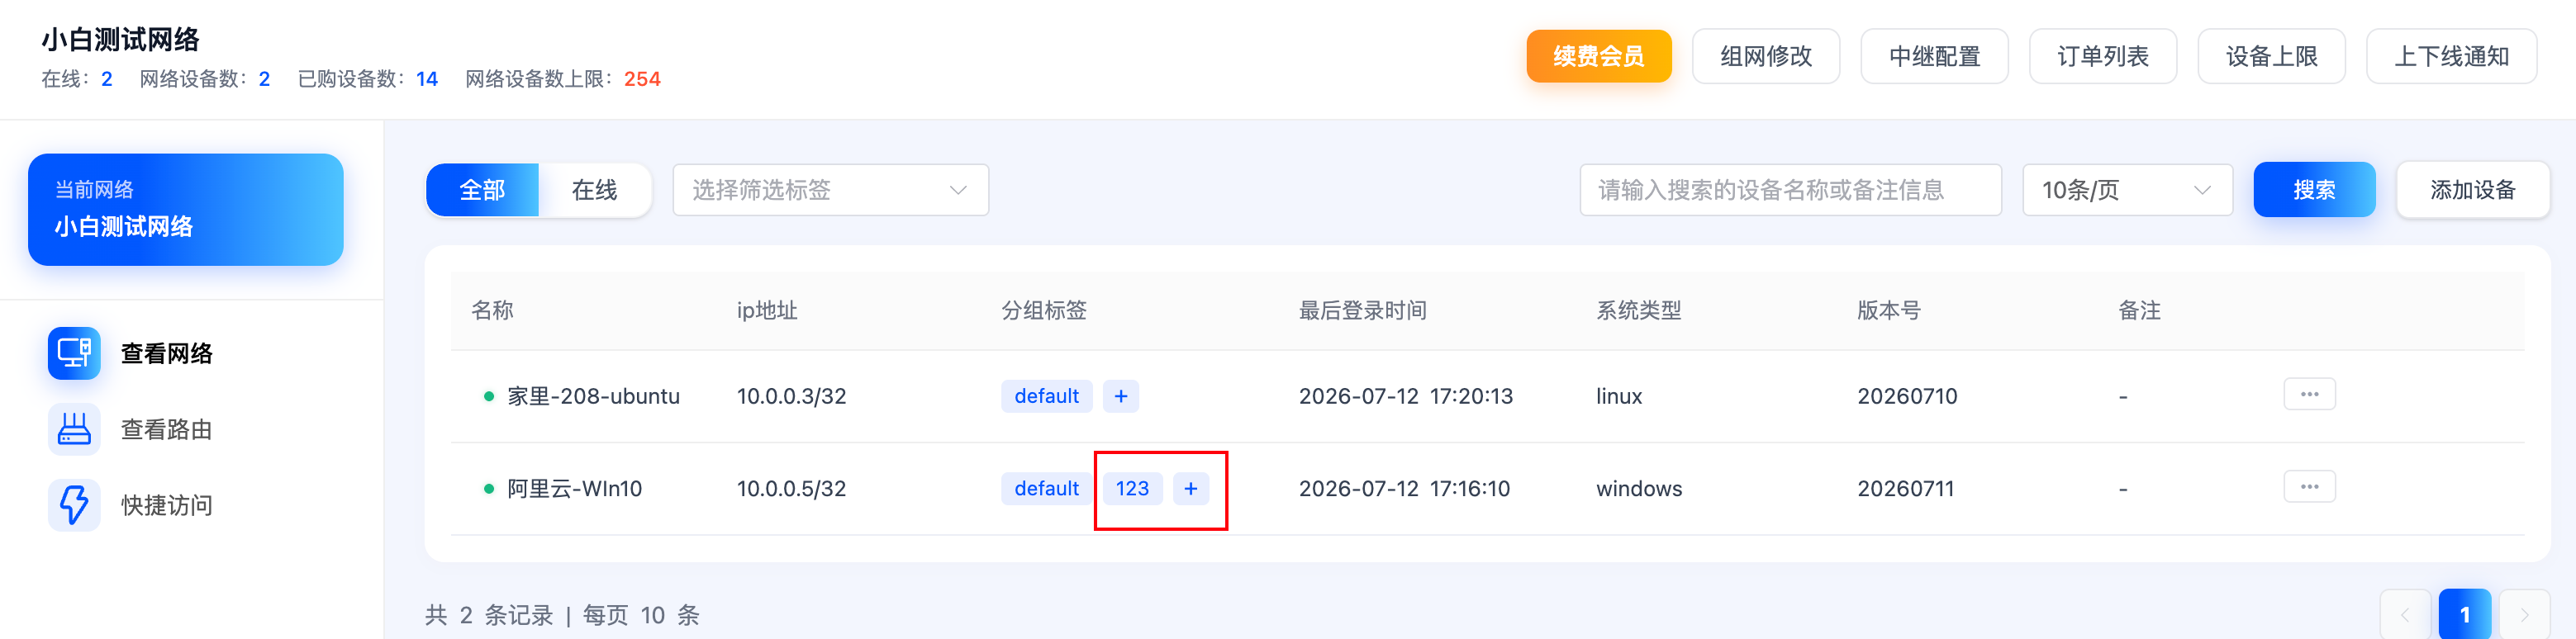Click the blue 搜索 button
This screenshot has height=639, width=2576.
pos(2314,190)
